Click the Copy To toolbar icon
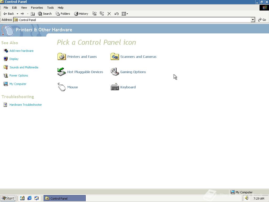Screen dimensions: 269x202 click(102, 14)
